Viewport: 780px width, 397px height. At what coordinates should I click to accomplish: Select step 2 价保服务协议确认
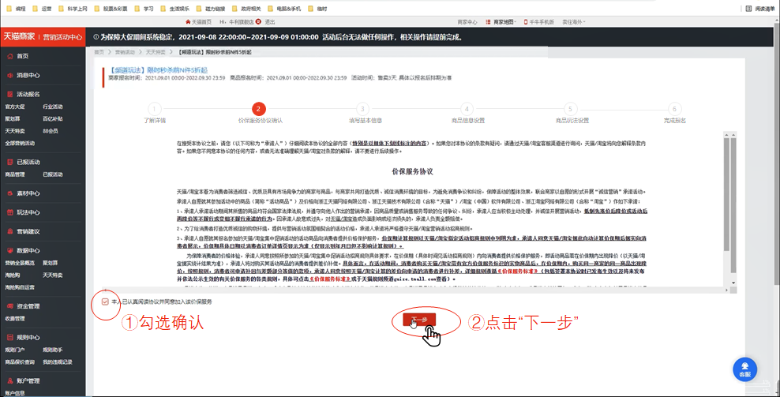pos(259,109)
